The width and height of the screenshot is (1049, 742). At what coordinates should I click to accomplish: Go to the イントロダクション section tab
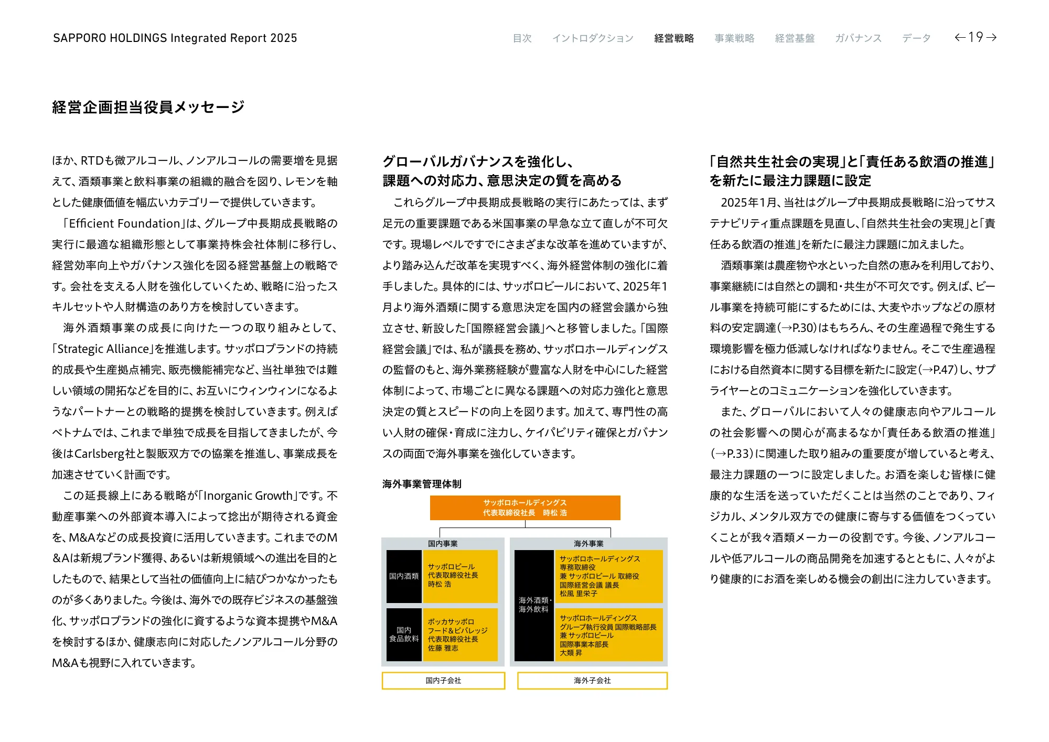593,38
